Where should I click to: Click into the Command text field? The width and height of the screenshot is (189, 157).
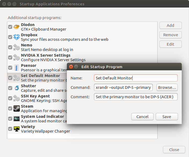point(123,87)
